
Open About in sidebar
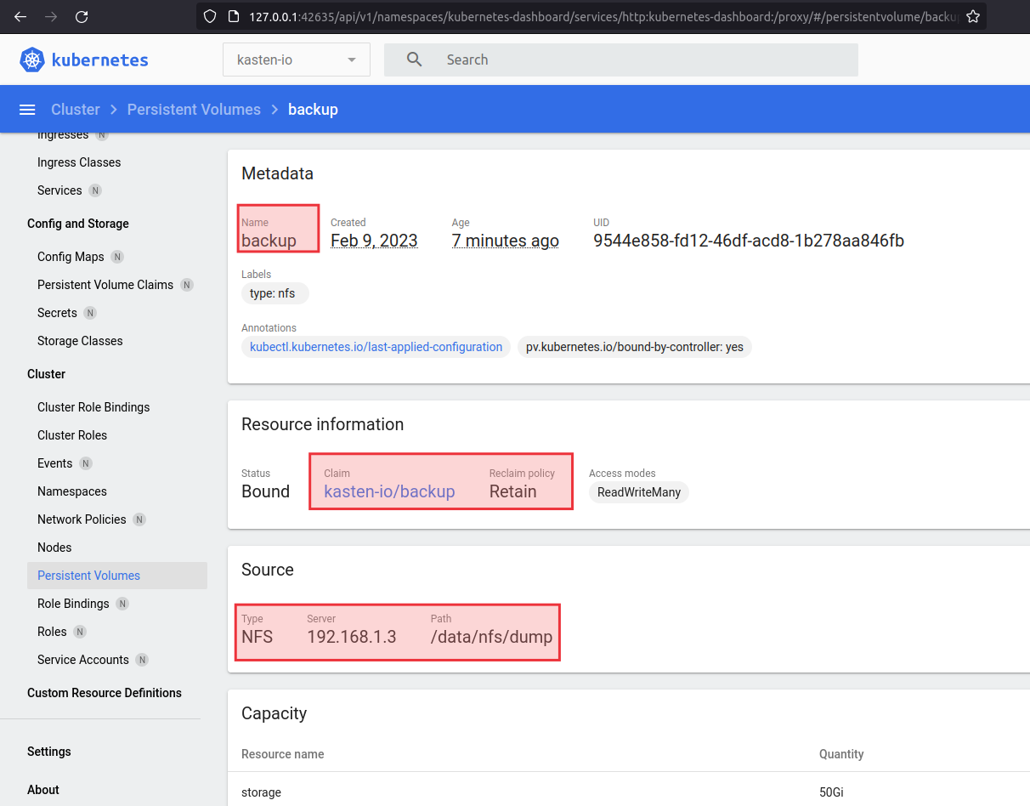pos(43,790)
